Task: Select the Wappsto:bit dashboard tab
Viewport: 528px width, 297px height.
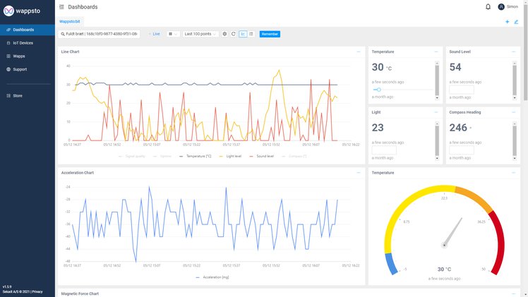Action: (69, 22)
